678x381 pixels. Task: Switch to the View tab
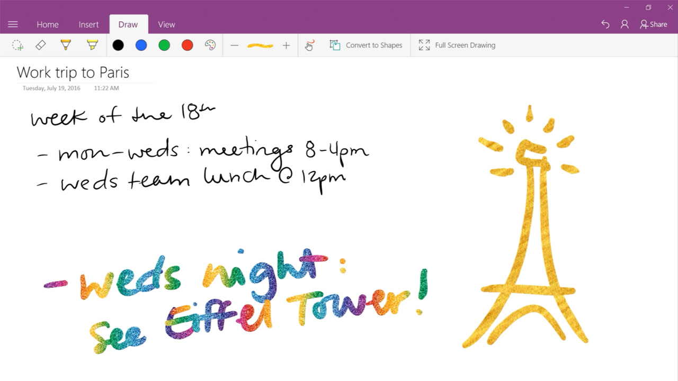click(166, 24)
